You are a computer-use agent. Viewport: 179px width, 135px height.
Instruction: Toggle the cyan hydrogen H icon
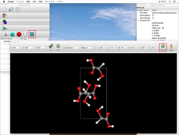pos(13,34)
